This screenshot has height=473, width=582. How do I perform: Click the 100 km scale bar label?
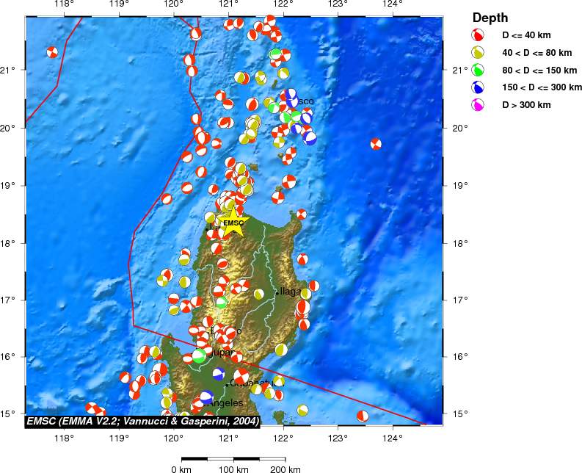(x=233, y=469)
